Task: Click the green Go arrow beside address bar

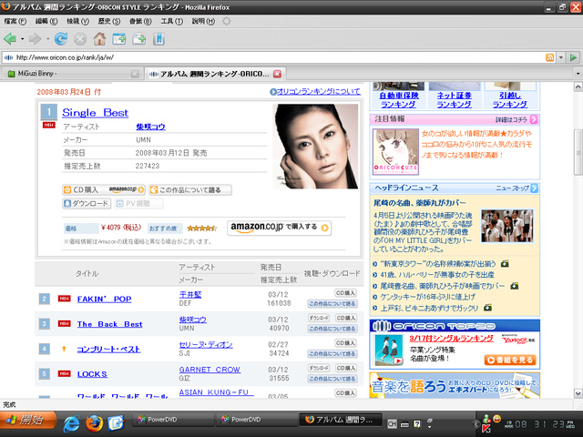Action: (x=573, y=57)
